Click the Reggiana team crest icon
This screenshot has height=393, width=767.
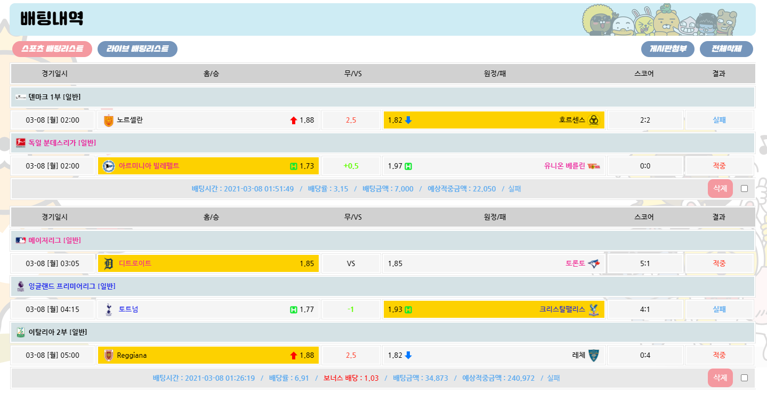[x=109, y=356]
